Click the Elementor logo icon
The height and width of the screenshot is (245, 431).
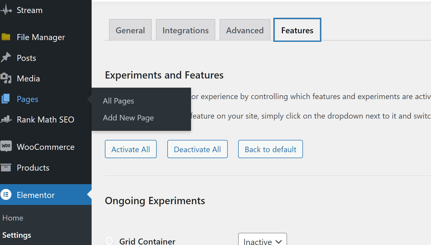tap(6, 195)
